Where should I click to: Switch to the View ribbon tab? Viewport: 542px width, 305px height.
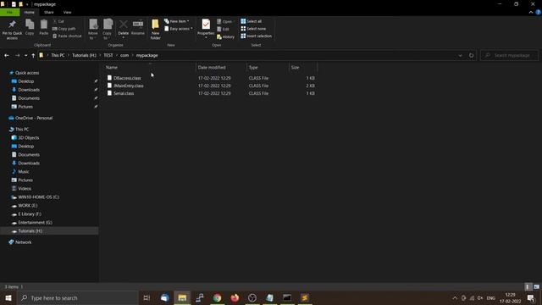(67, 12)
